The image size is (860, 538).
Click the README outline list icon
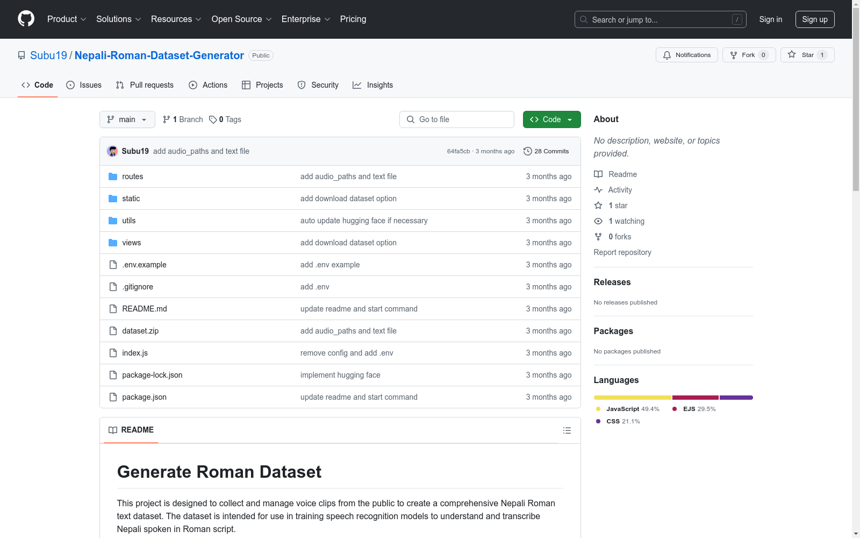(x=567, y=430)
